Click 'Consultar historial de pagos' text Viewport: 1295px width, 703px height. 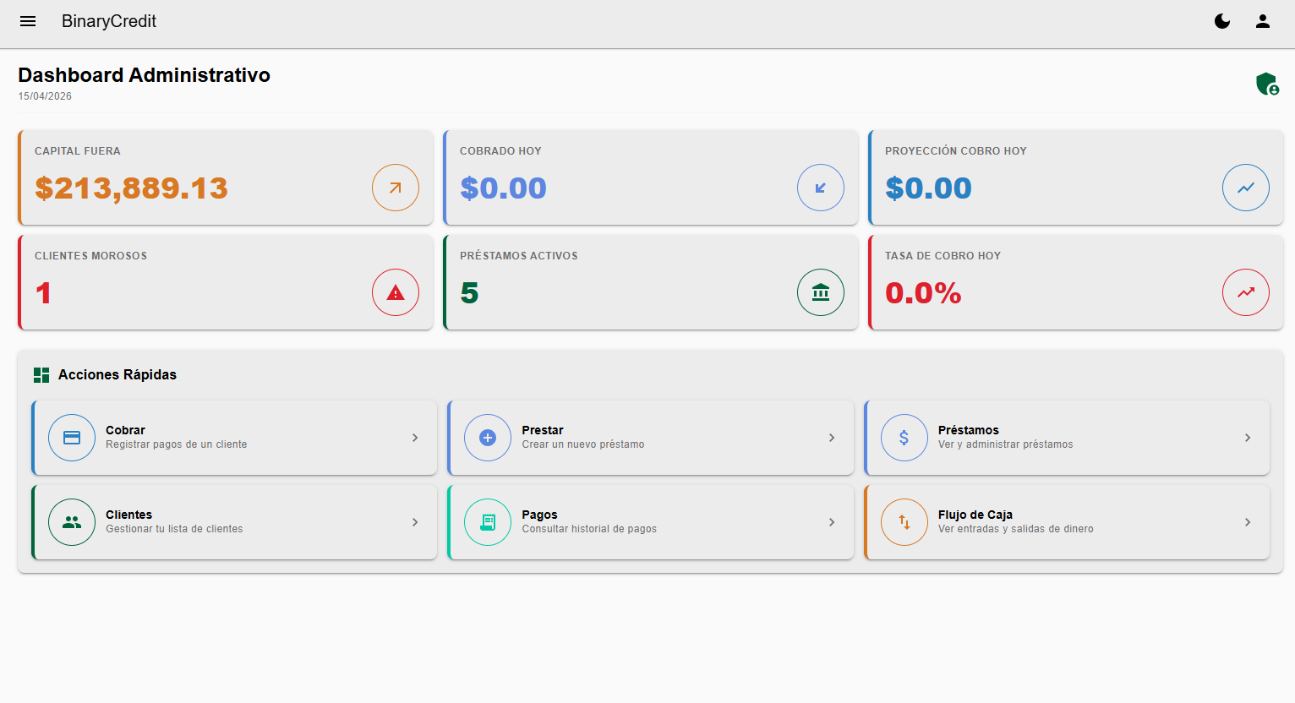click(x=589, y=529)
